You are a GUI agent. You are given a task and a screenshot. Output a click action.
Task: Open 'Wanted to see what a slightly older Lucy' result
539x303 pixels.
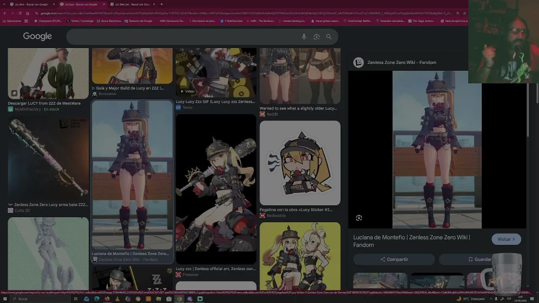[299, 109]
